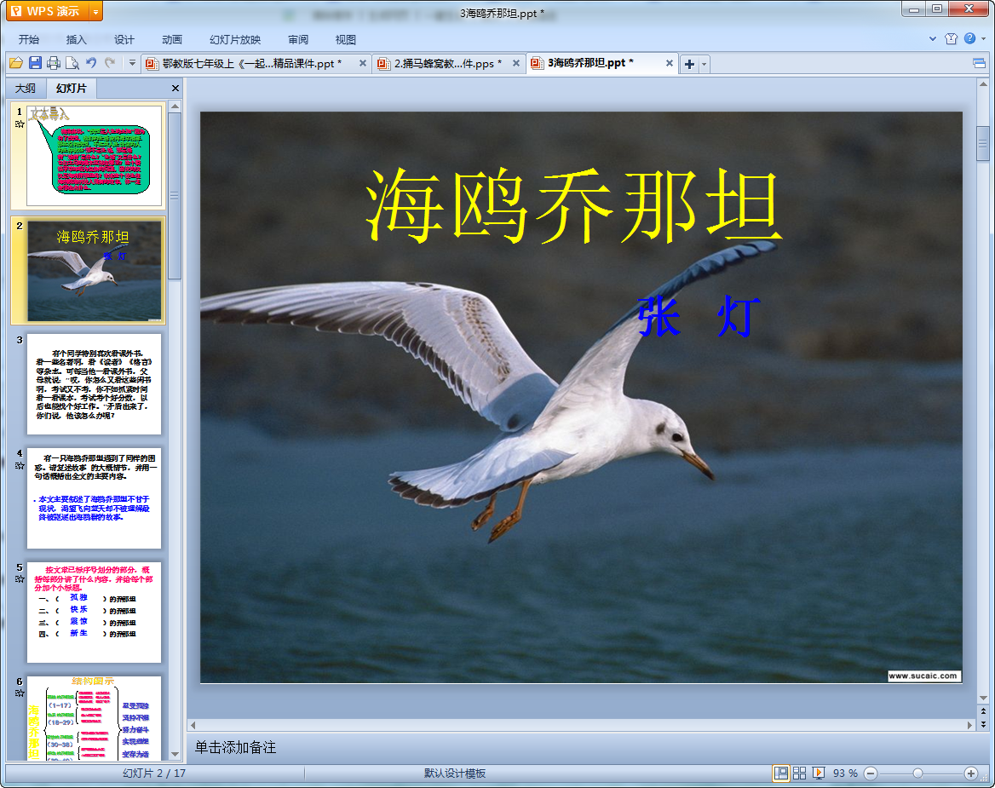Open the WPS 演示 application menu
The height and width of the screenshot is (788, 995).
point(48,11)
